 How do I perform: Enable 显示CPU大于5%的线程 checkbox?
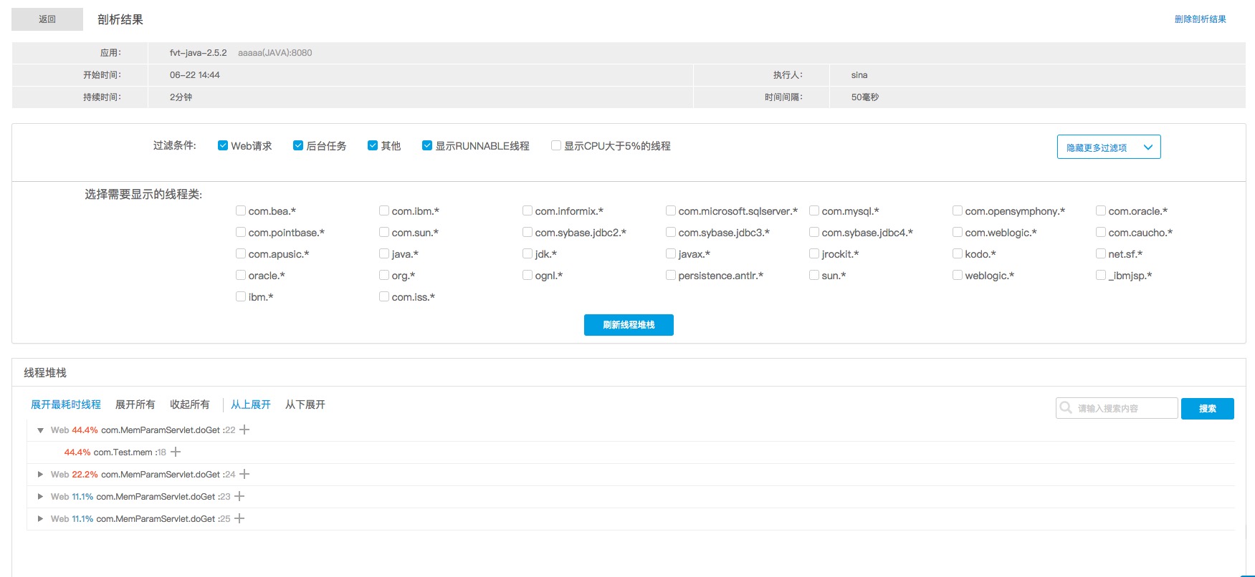(x=555, y=145)
